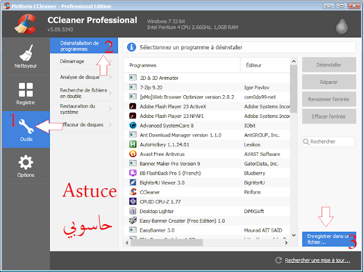Select the Adobe Flash Player 23 NPAPI icon

[x=133, y=116]
